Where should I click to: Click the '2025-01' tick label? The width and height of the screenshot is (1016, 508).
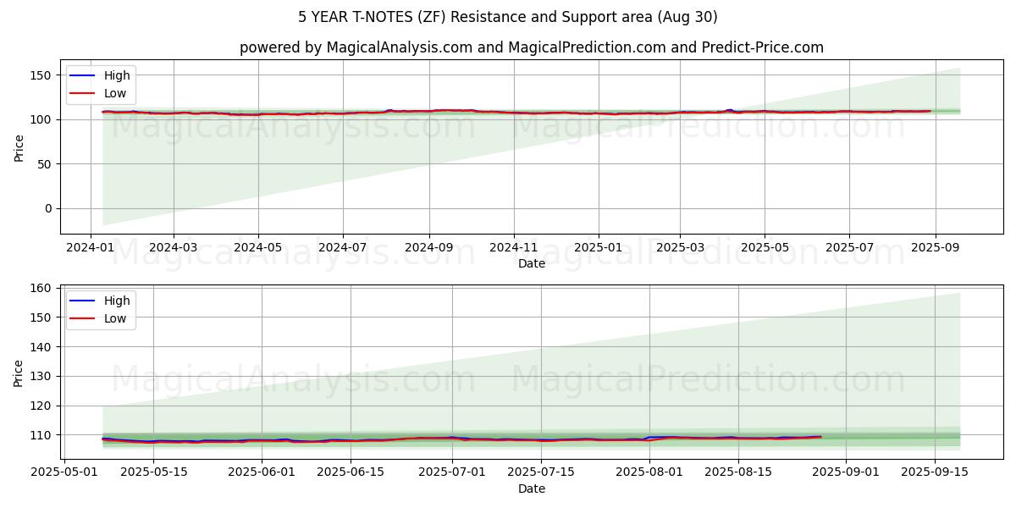pos(599,246)
